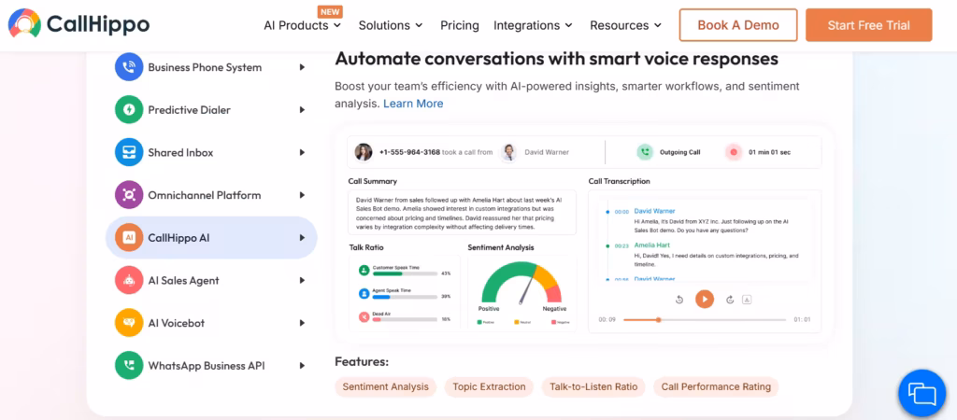Click the audio playback progress slider
Viewport: 957px width, 420px height.
point(705,319)
